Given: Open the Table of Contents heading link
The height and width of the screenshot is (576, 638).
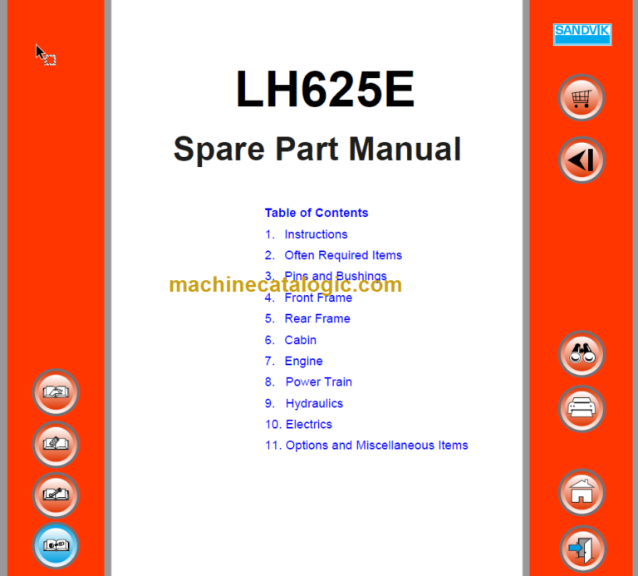Looking at the screenshot, I should click(317, 213).
